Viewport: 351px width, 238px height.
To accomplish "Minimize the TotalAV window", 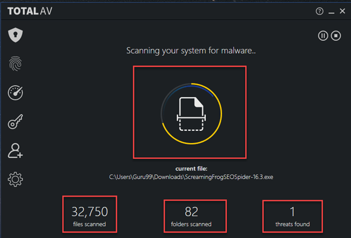I will click(x=332, y=12).
